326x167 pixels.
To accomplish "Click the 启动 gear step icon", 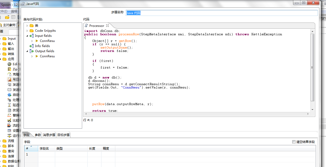I will [x=9, y=95].
